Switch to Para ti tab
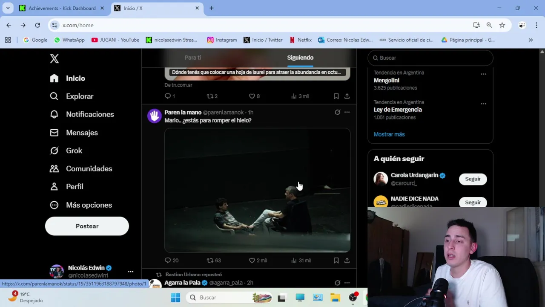This screenshot has width=545, height=307. tap(193, 58)
